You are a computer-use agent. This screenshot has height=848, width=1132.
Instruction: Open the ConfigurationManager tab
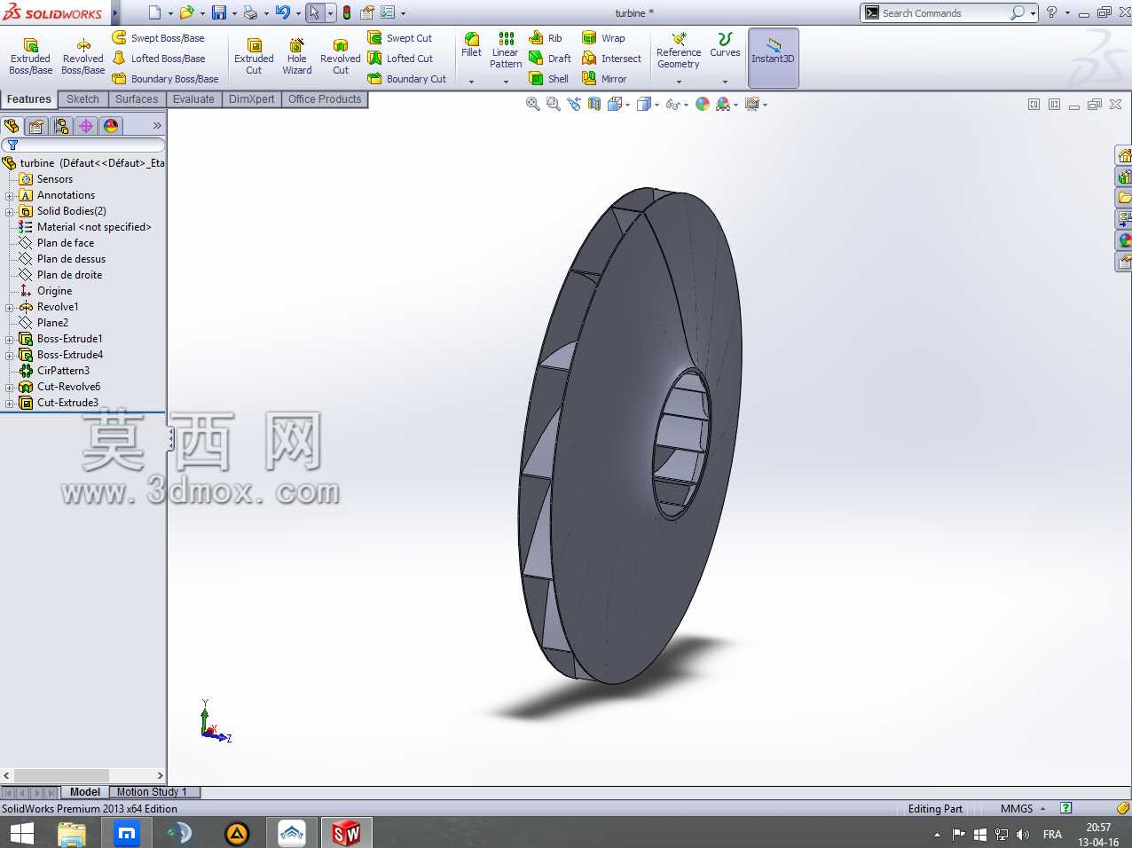(61, 126)
